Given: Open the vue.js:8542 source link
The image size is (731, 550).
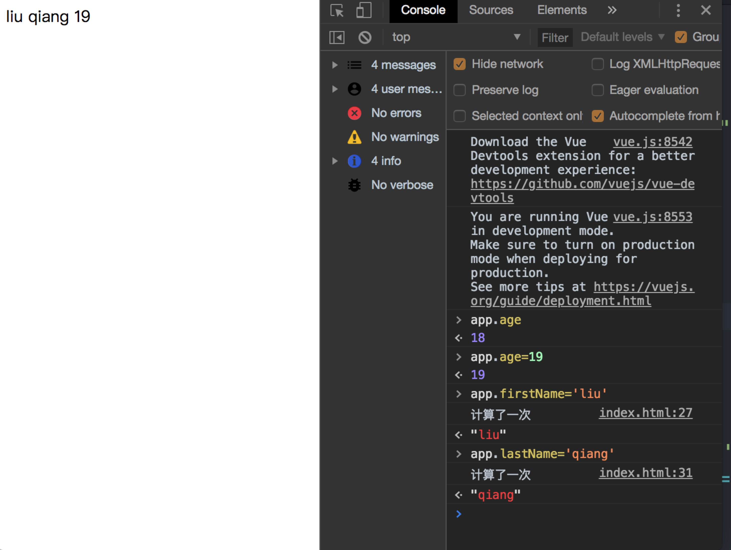Looking at the screenshot, I should click(x=652, y=142).
